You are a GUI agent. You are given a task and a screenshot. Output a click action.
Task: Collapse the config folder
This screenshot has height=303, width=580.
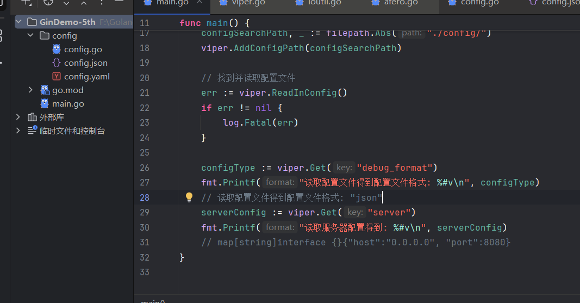[31, 35]
